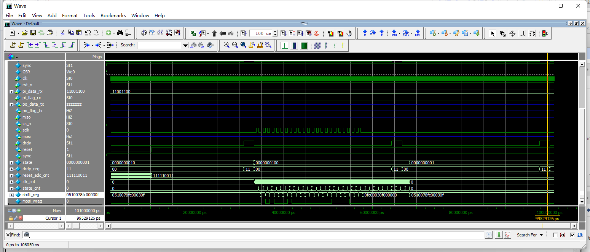Expand the shift_reg signal bus

(11, 195)
